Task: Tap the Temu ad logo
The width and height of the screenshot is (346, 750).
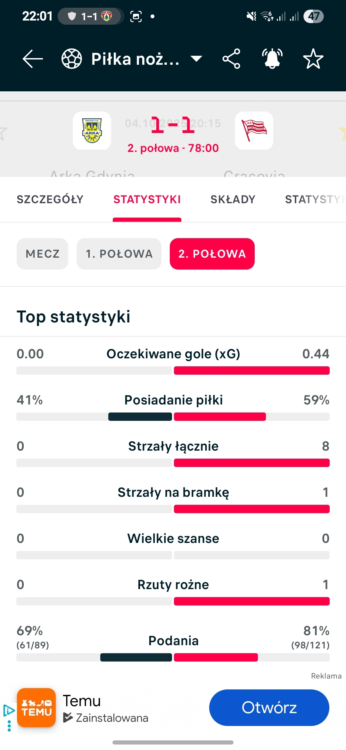Action: pos(36,708)
